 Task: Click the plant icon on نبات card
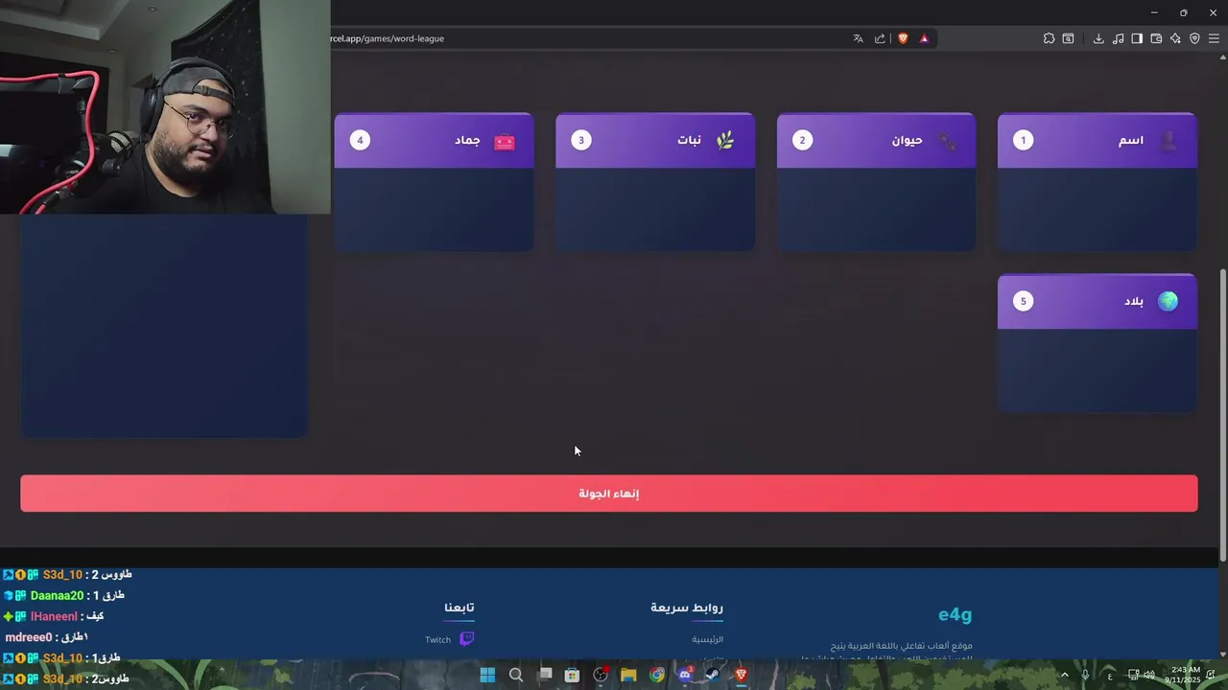pyautogui.click(x=725, y=141)
